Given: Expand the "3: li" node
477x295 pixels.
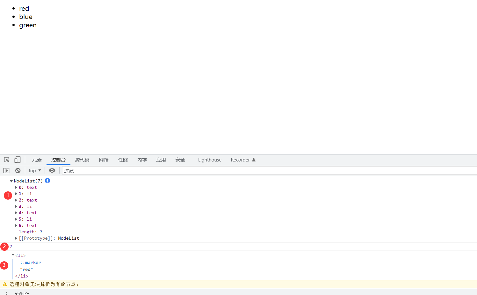Looking at the screenshot, I should tap(16, 206).
